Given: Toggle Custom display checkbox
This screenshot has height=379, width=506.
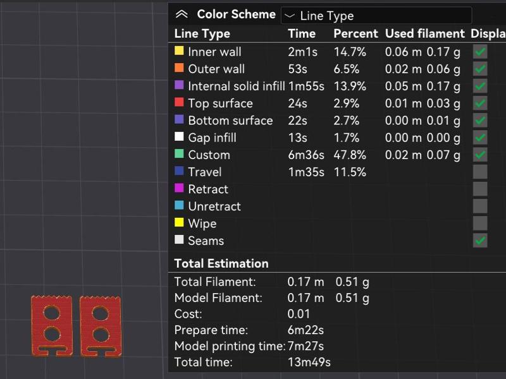Looking at the screenshot, I should 480,155.
